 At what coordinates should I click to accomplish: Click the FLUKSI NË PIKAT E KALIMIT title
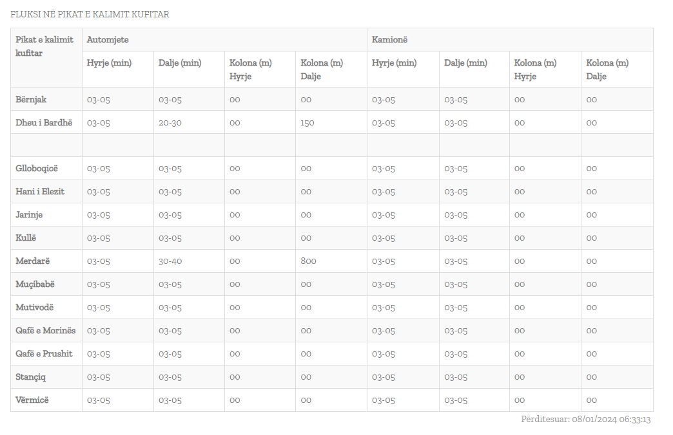[x=90, y=14]
